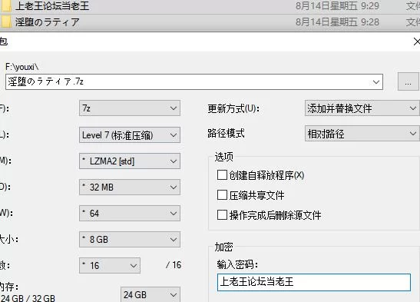Click the 24 GB / 32 GB memory usage text
This screenshot has height=302, width=420.
click(x=28, y=298)
